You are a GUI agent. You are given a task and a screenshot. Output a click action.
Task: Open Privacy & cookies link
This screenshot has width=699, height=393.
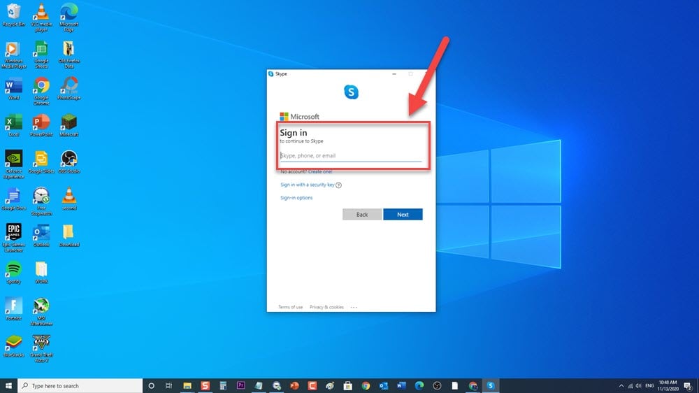click(326, 308)
